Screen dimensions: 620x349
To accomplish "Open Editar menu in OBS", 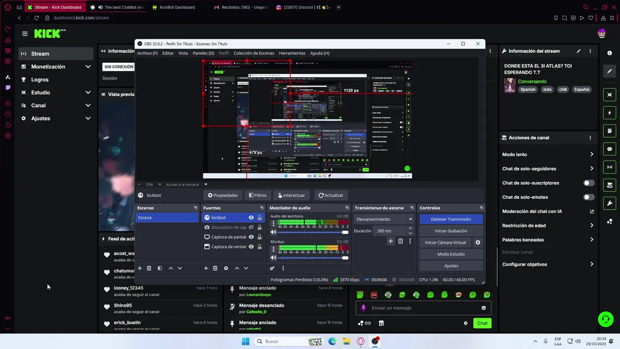I will click(168, 53).
